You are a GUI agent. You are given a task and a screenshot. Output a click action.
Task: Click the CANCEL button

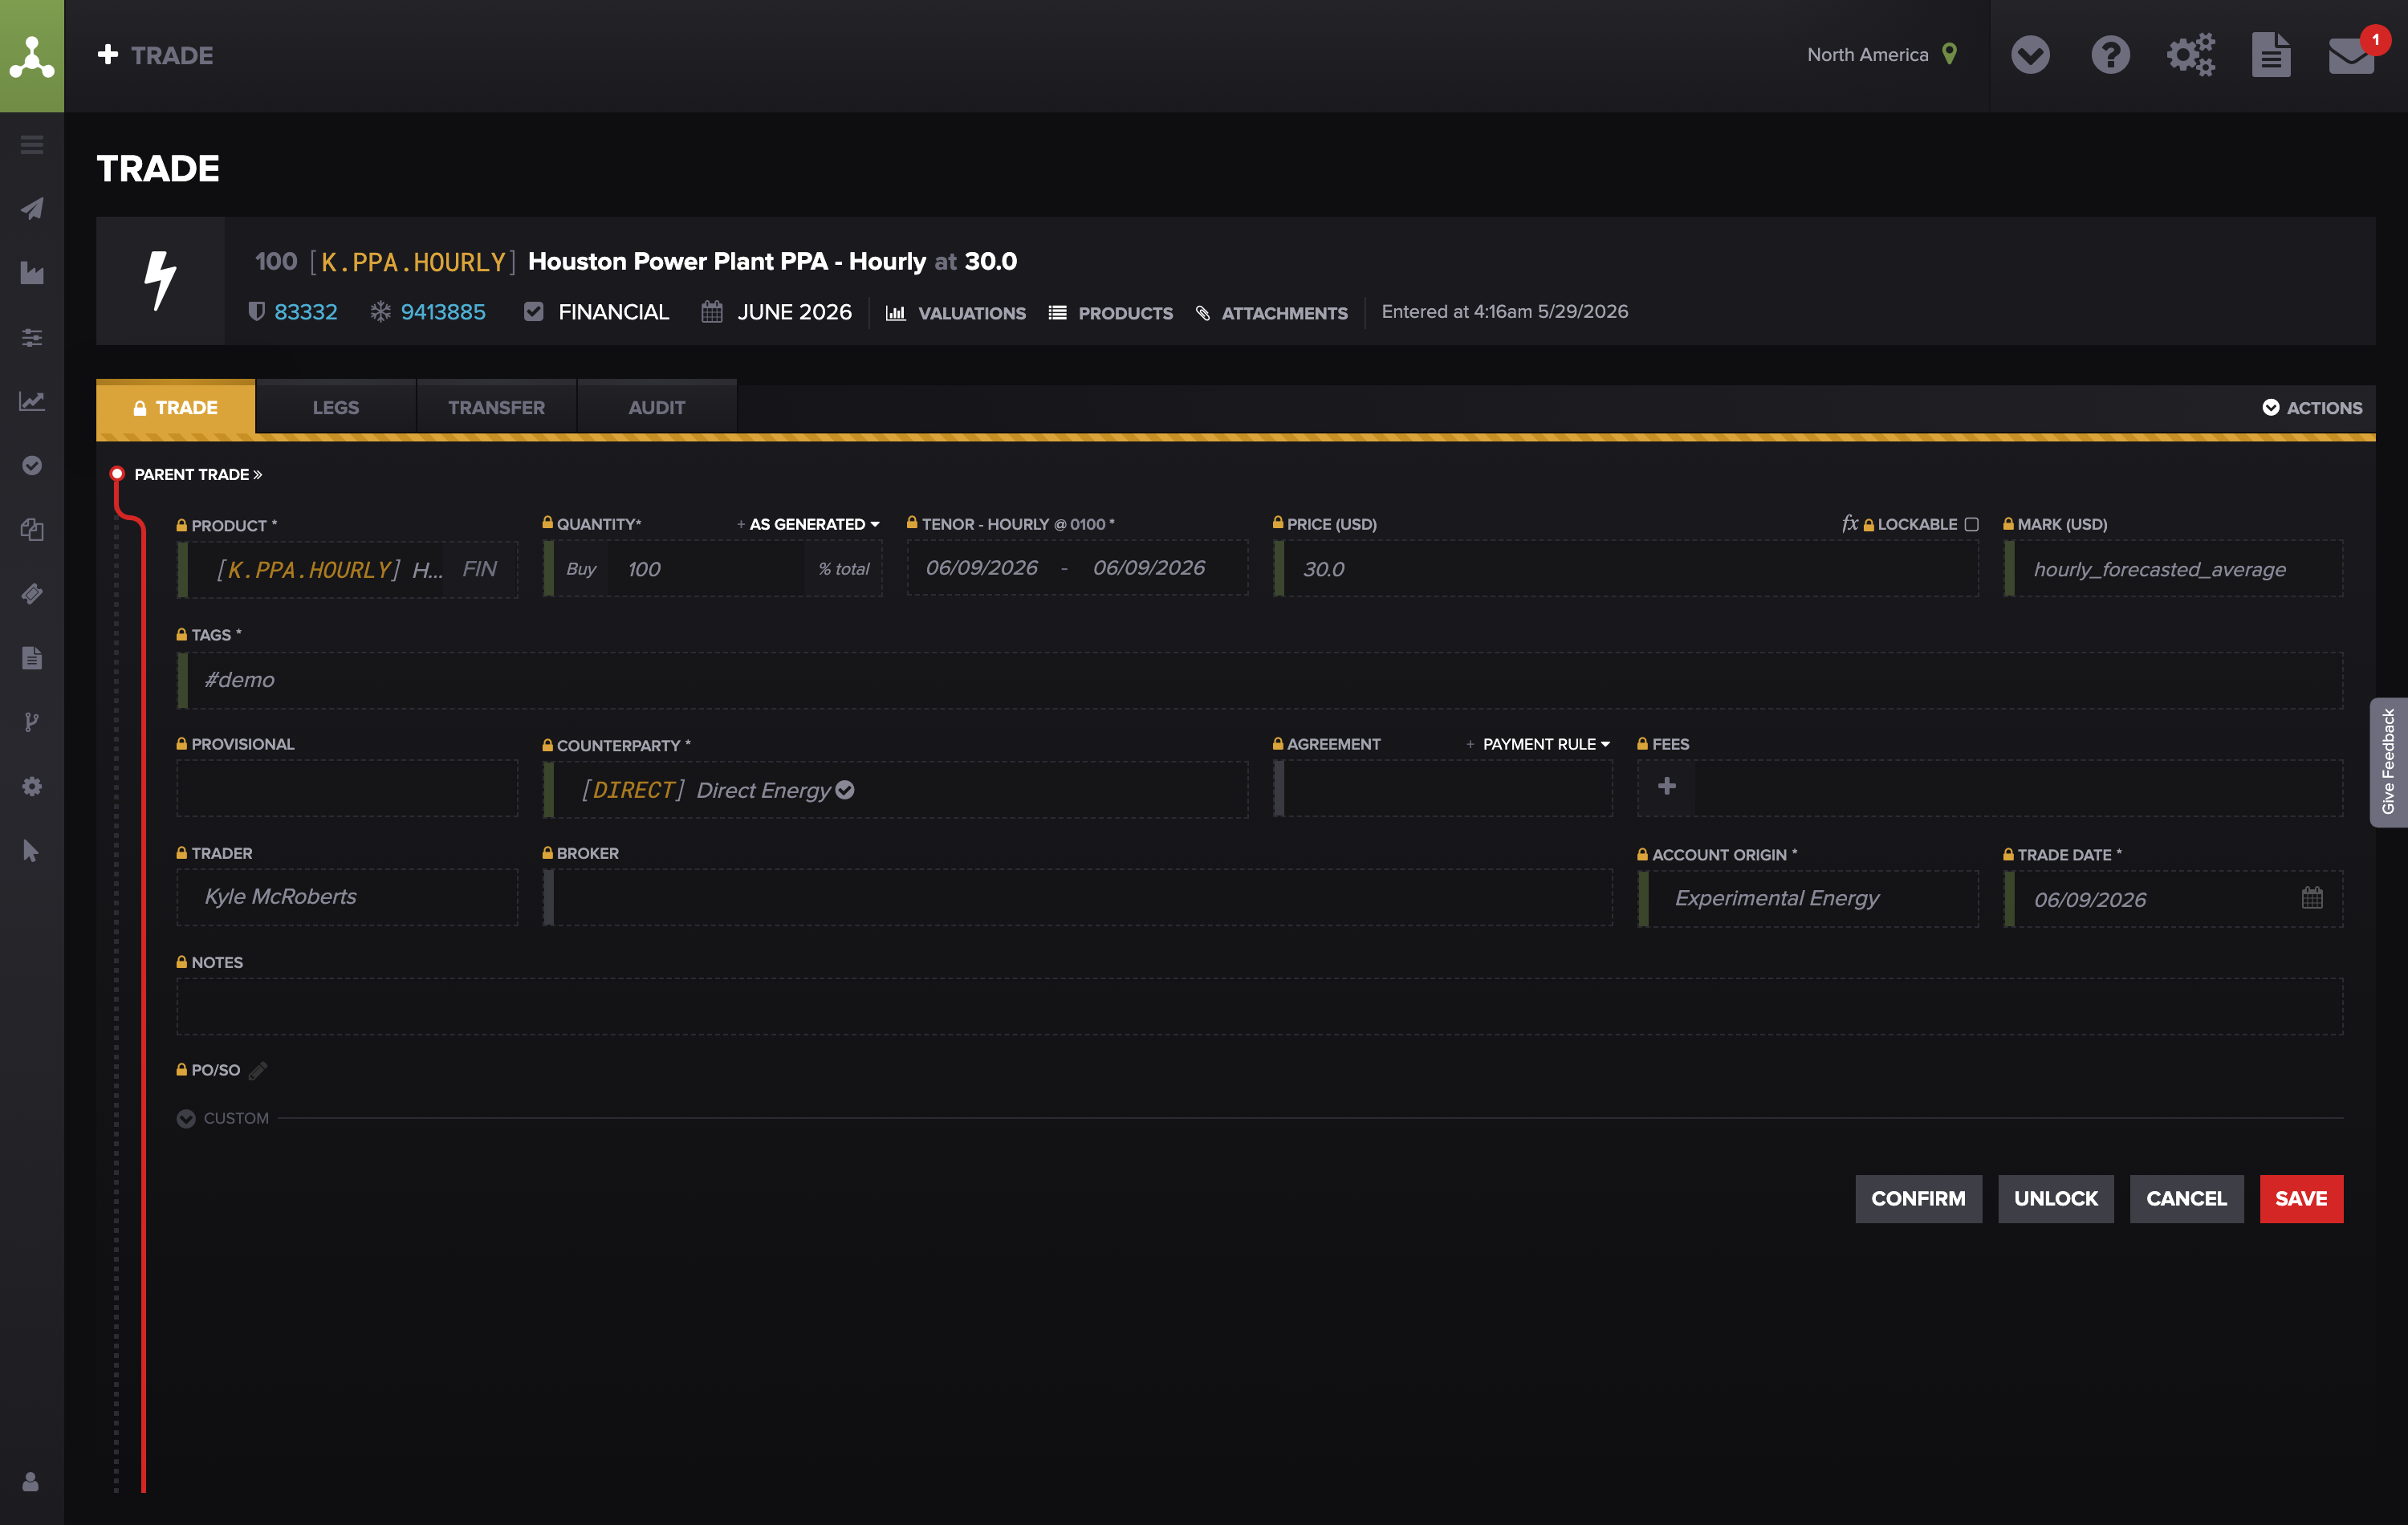tap(2186, 1198)
